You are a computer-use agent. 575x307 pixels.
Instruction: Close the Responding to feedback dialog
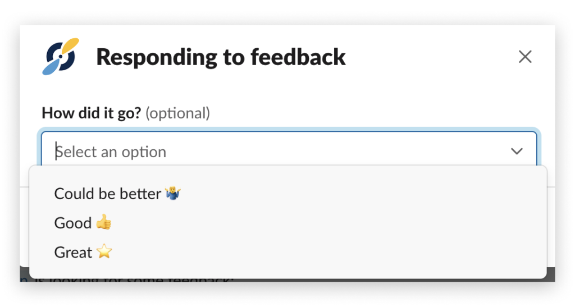[x=525, y=57]
